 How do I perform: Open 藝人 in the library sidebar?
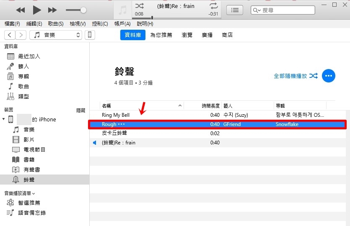click(23, 67)
